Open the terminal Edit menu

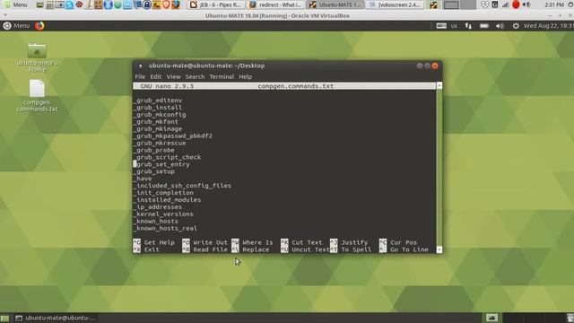click(155, 76)
